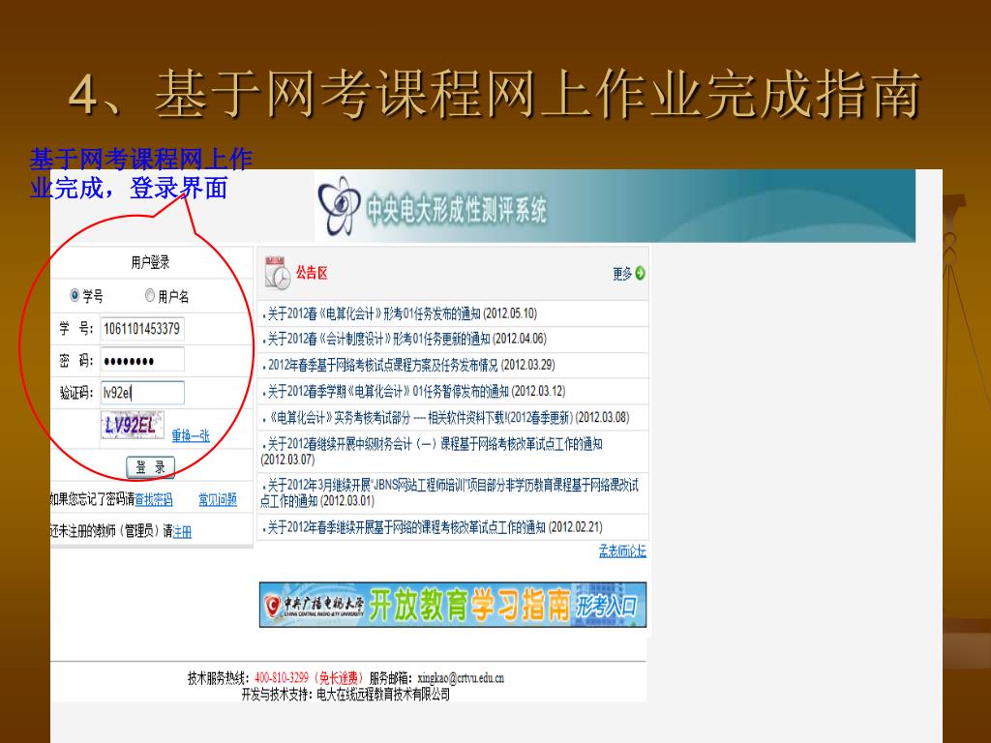Click the 更多 text link
Image resolution: width=991 pixels, height=743 pixels.
click(x=622, y=274)
